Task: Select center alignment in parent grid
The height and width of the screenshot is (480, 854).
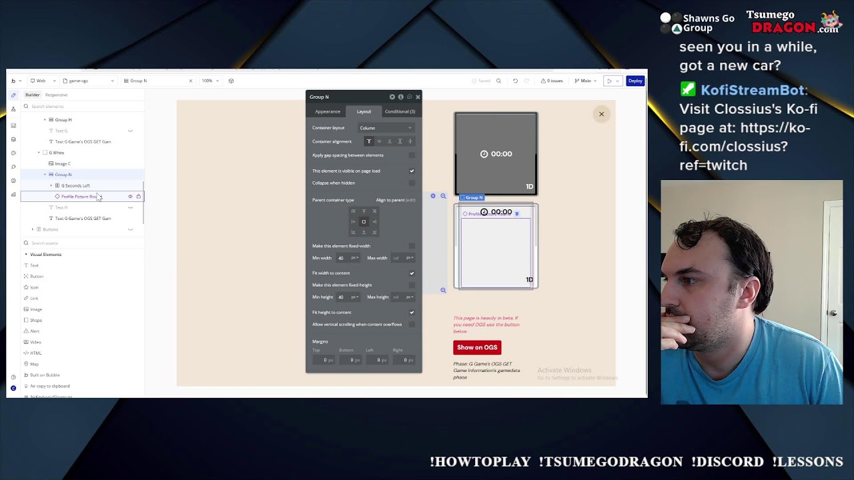Action: coord(364,221)
